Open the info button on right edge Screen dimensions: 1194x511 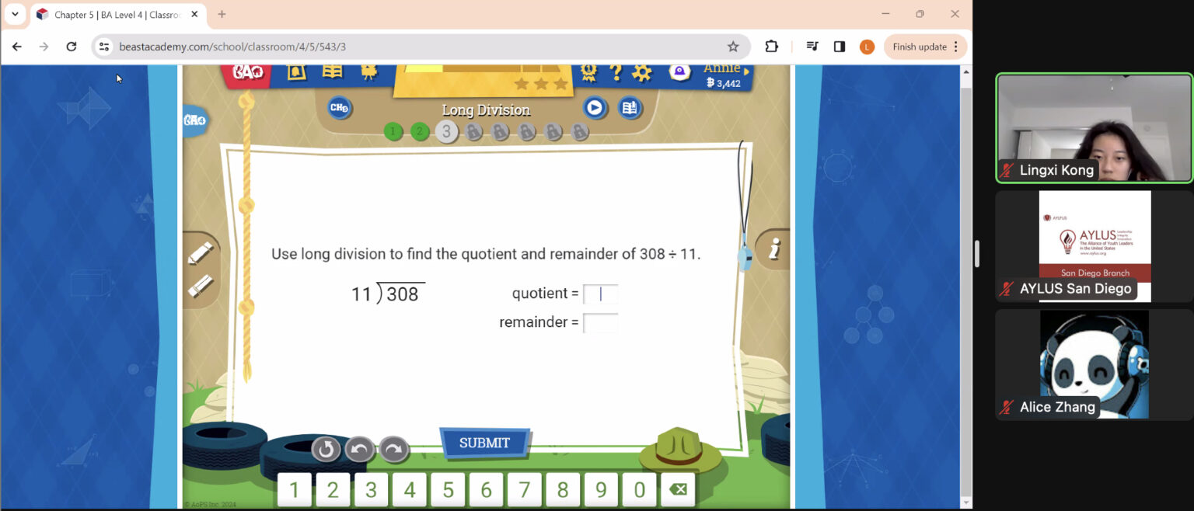pyautogui.click(x=773, y=249)
